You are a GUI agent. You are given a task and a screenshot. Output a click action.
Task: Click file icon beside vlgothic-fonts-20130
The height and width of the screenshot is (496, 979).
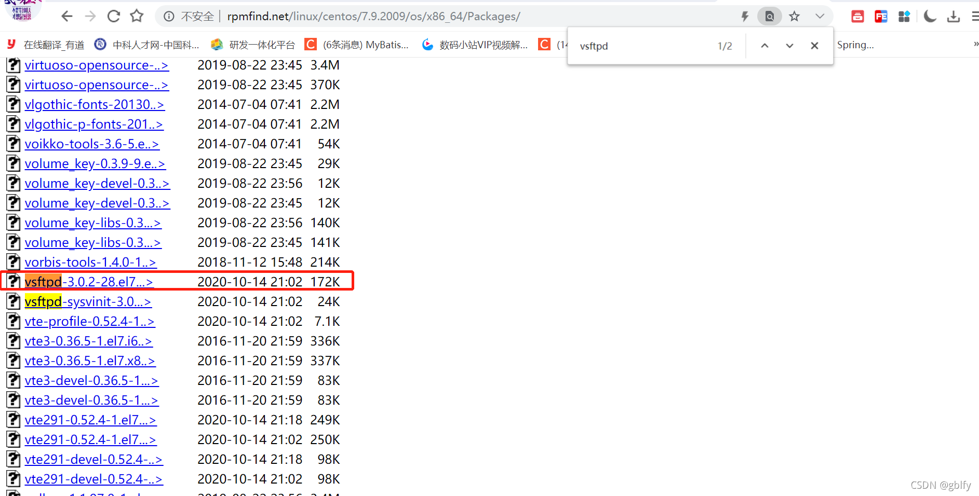[14, 104]
